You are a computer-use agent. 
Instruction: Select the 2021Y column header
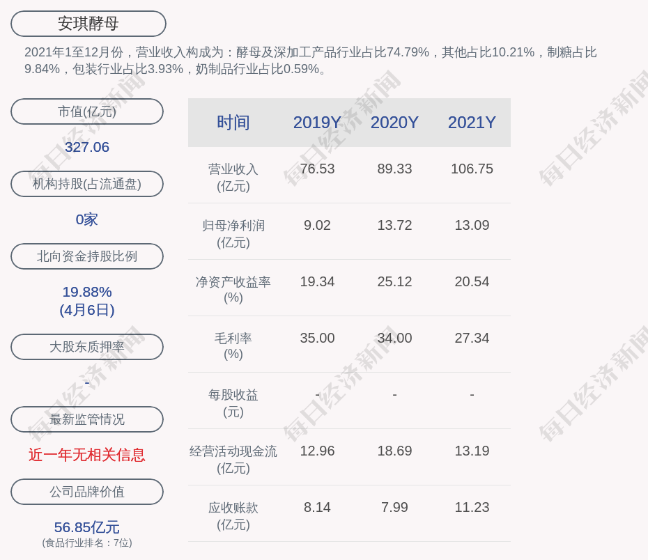coord(472,123)
